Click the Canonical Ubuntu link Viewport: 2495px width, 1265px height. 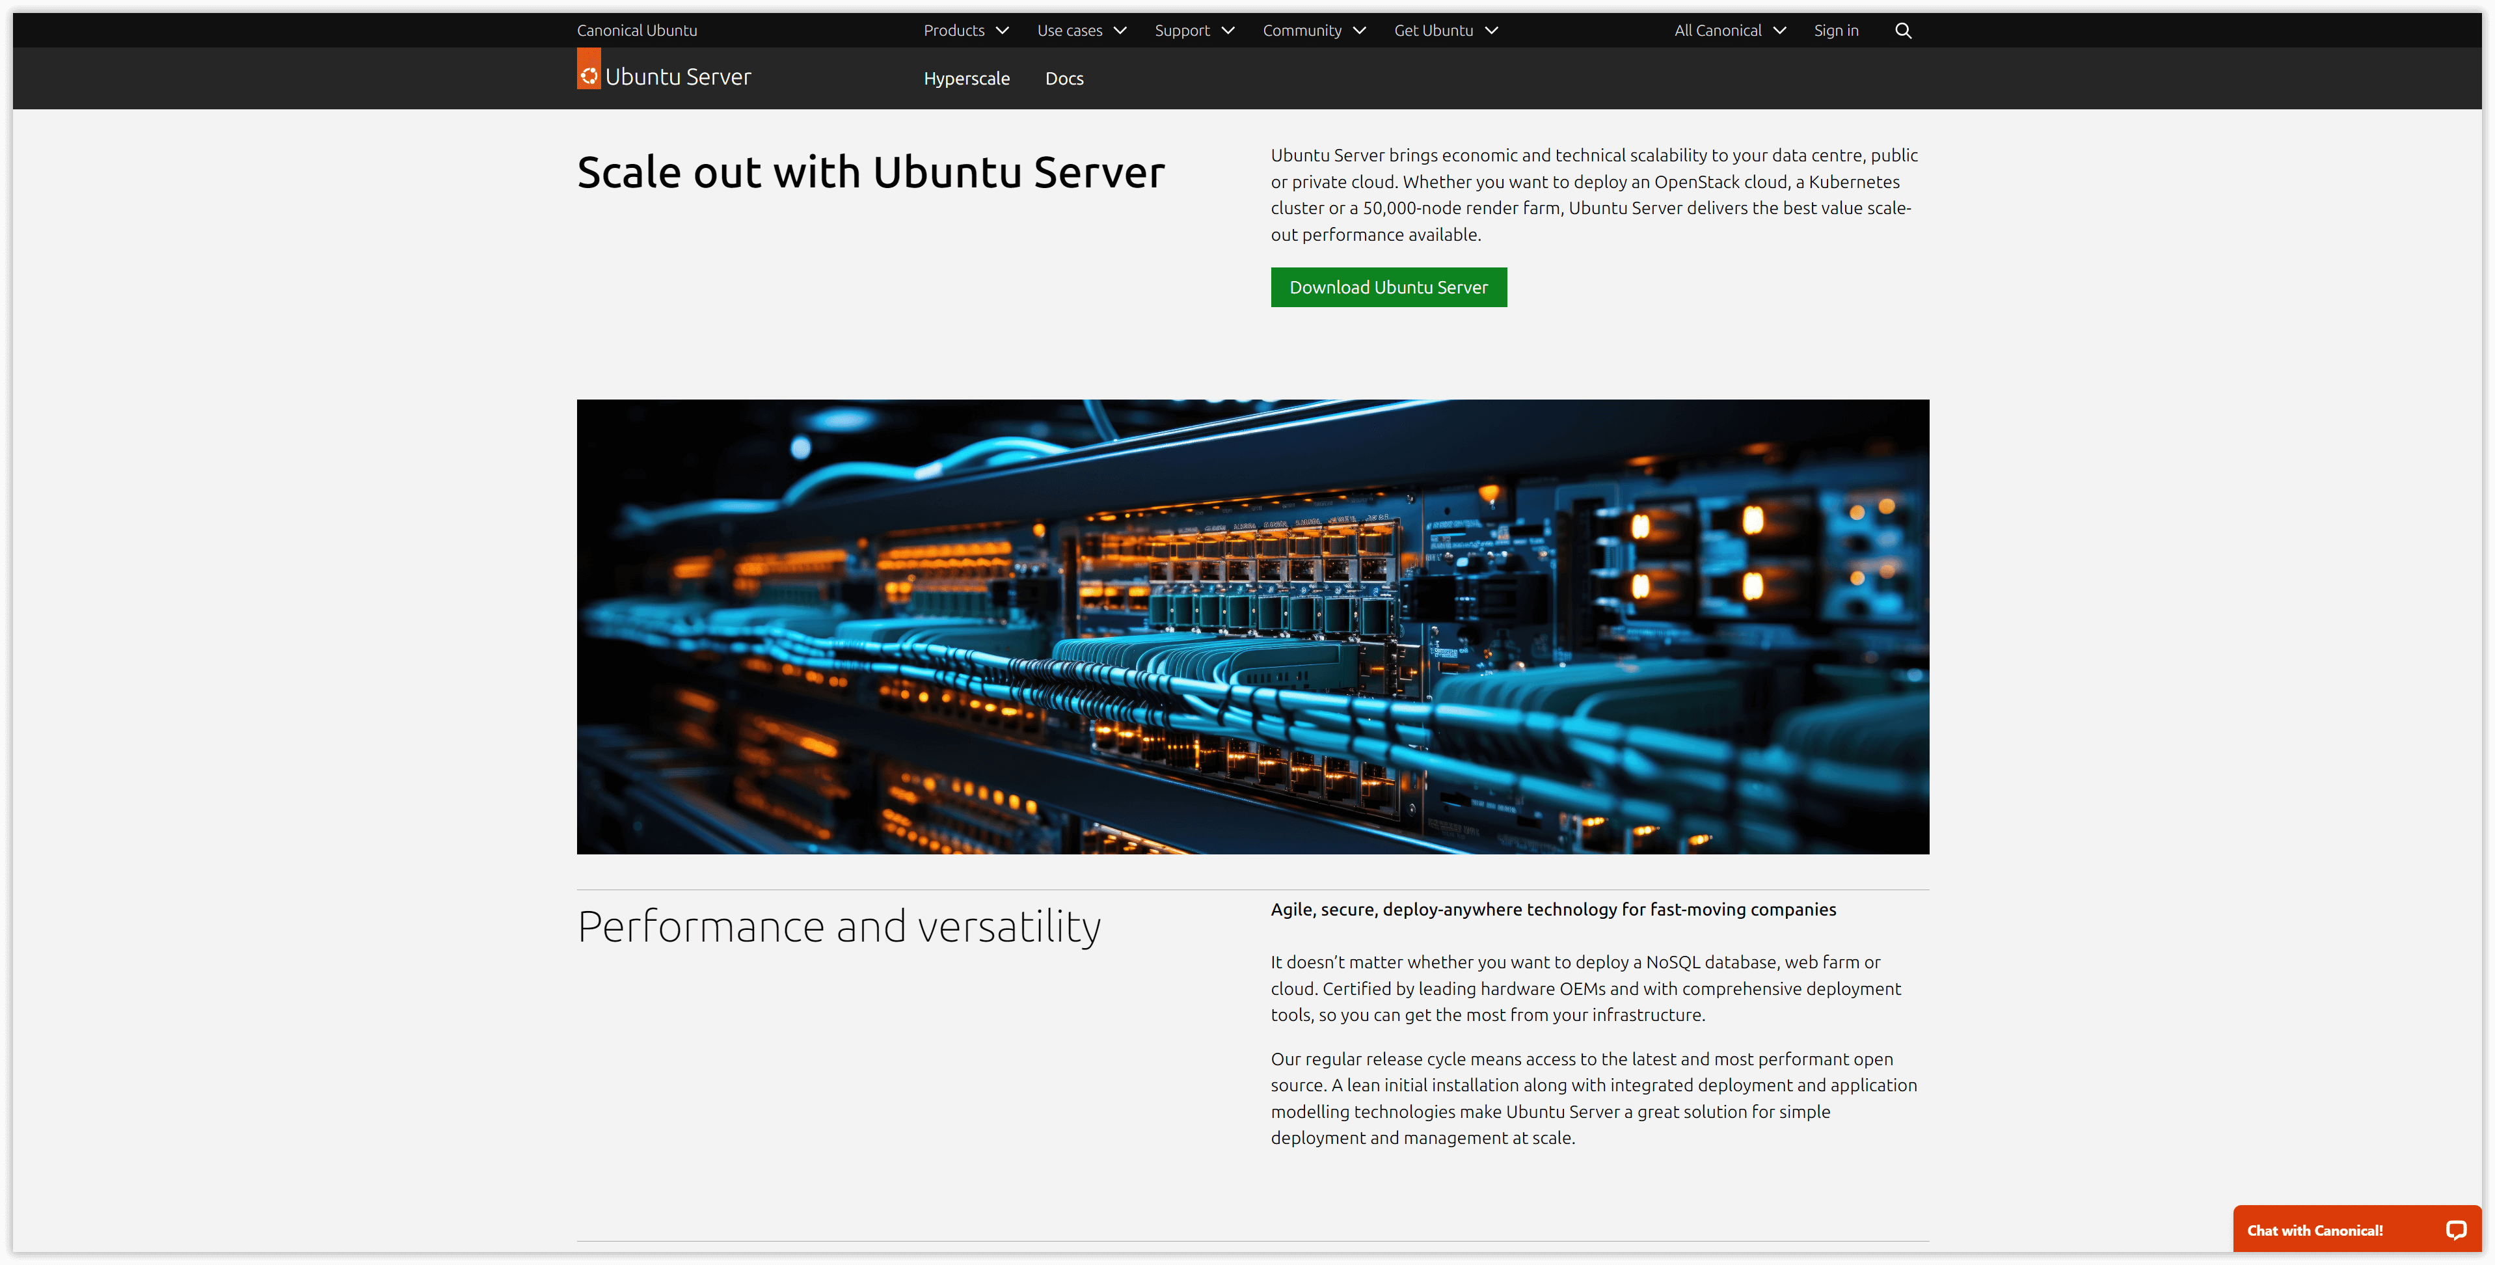coord(636,30)
